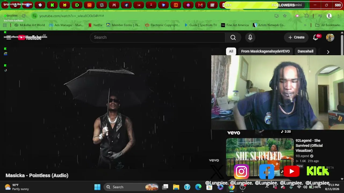344x193 pixels.
Task: Open Microsoft Store from the taskbar
Action: tap(209, 187)
